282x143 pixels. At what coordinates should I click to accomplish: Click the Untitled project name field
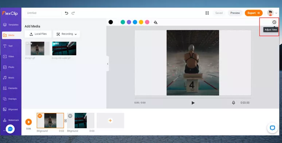point(43,13)
